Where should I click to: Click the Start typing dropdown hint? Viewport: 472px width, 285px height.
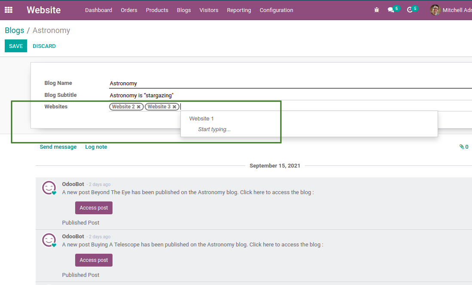coord(214,129)
